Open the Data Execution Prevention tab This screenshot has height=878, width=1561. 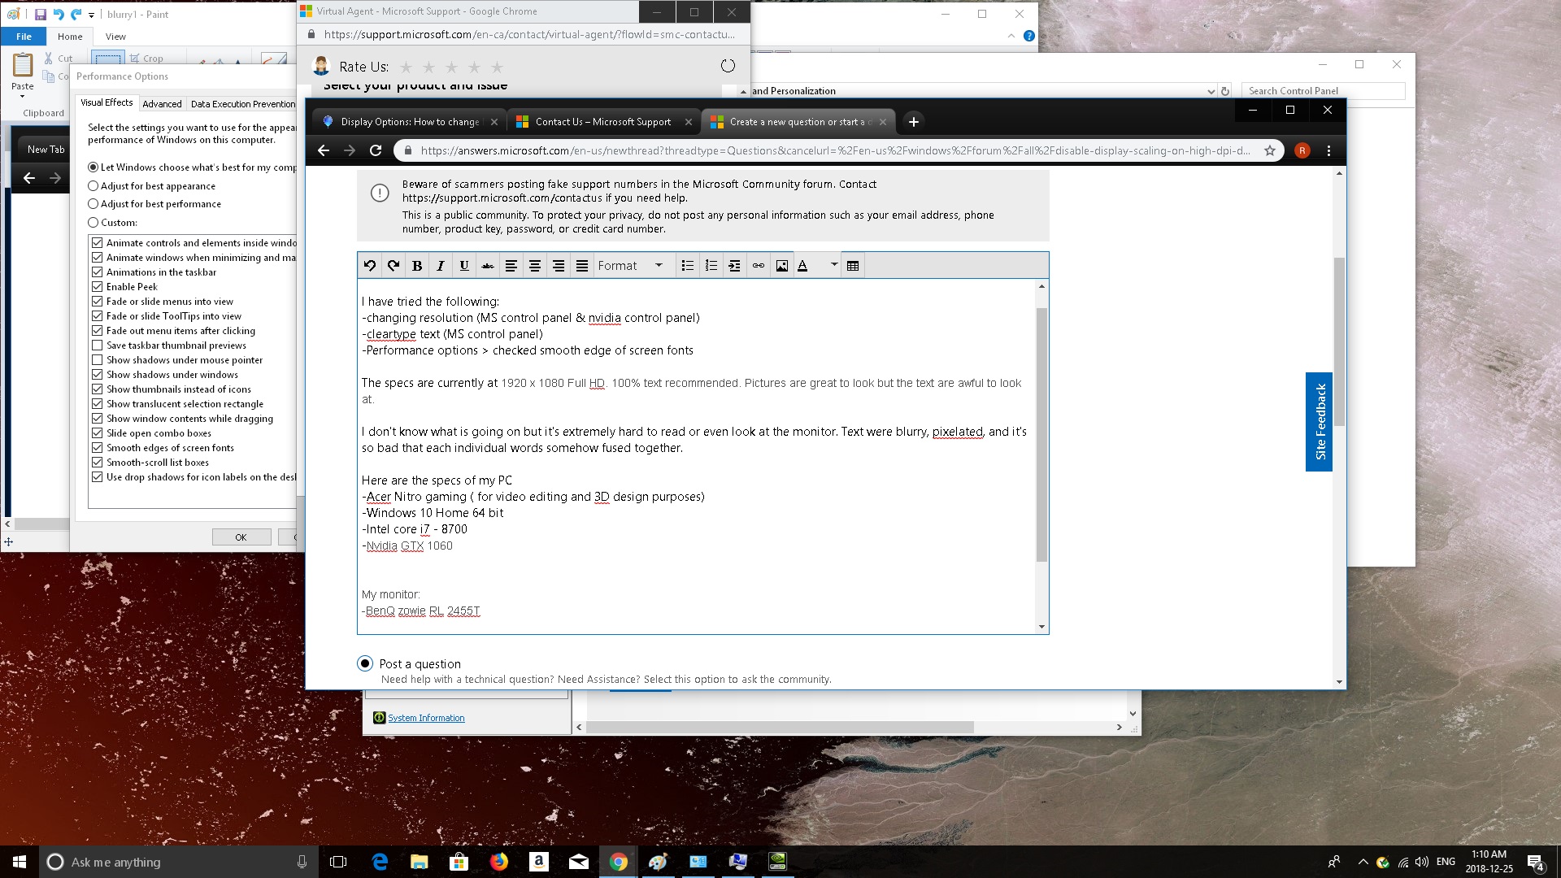tap(242, 104)
